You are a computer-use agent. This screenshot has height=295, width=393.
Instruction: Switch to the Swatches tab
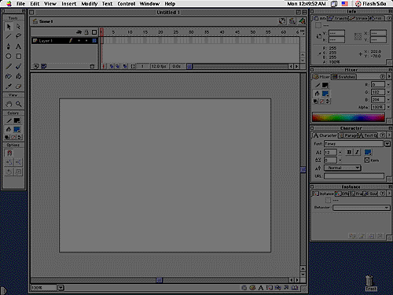pyautogui.click(x=343, y=76)
